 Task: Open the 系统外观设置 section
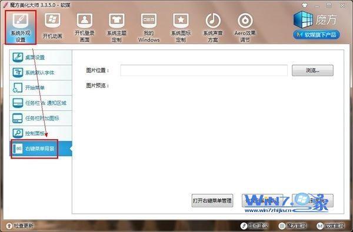click(21, 27)
